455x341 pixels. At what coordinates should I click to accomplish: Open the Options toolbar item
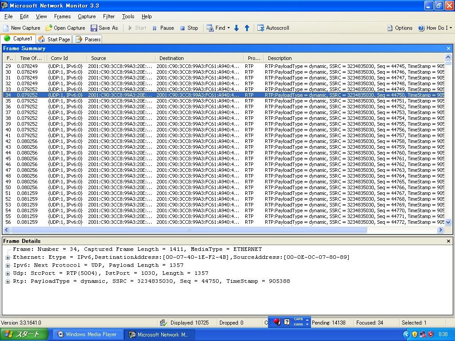coord(400,28)
